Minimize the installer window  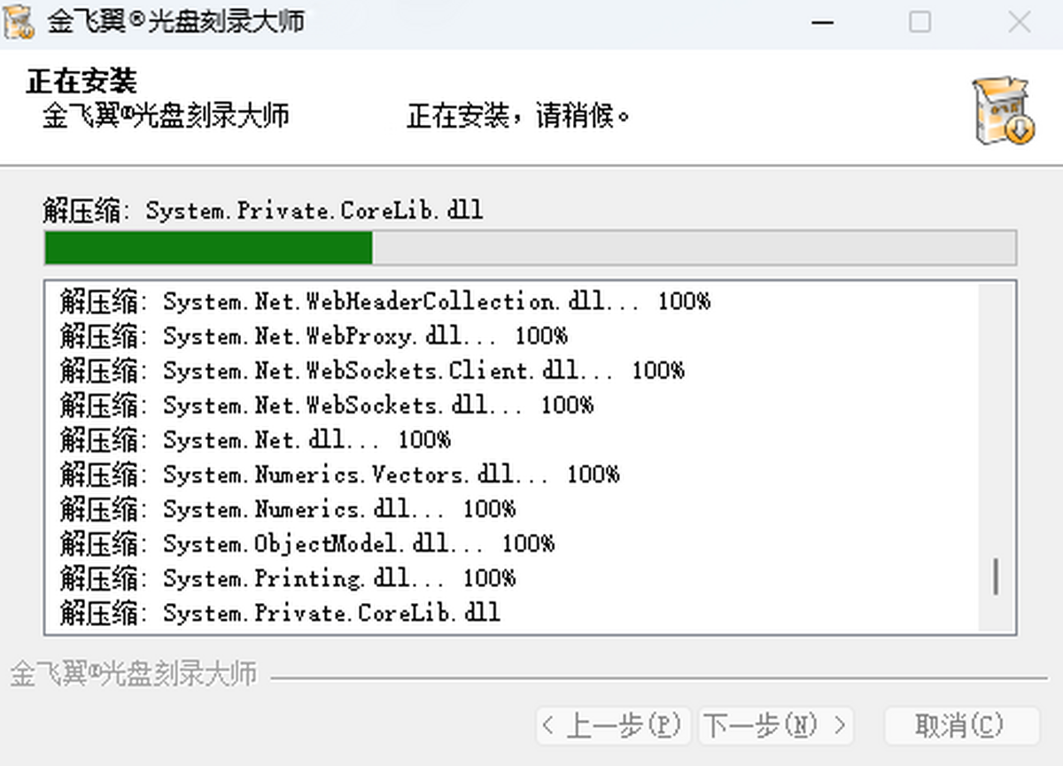click(823, 22)
